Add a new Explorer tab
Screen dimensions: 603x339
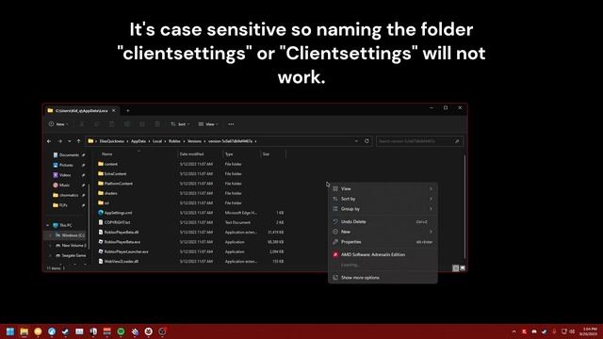coord(128,111)
